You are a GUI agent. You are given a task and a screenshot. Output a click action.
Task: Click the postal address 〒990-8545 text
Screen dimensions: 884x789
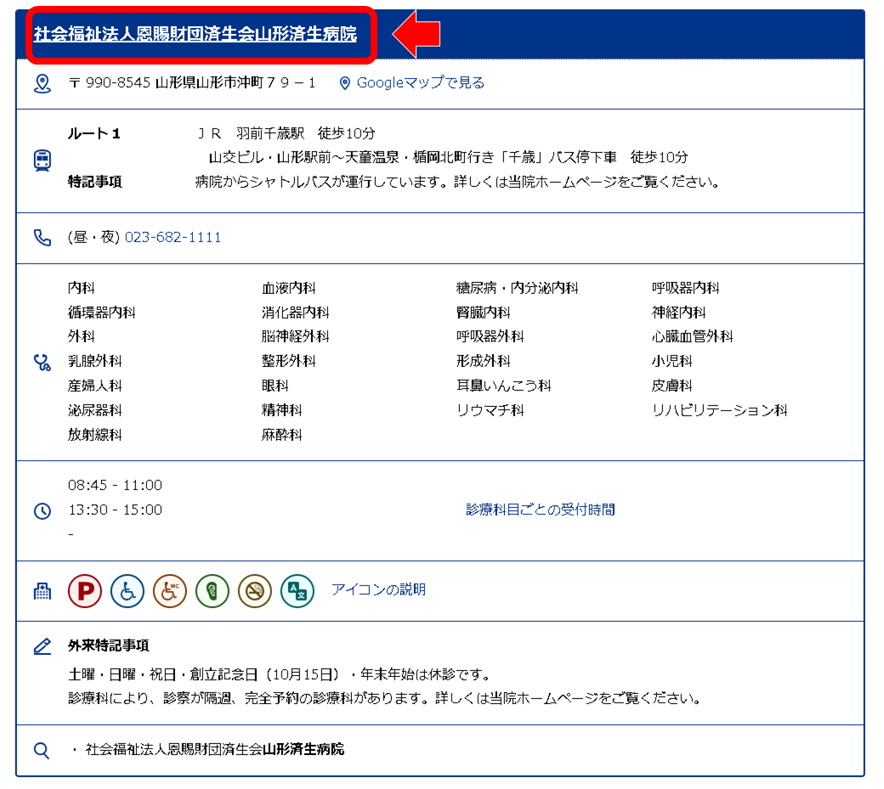pyautogui.click(x=192, y=82)
